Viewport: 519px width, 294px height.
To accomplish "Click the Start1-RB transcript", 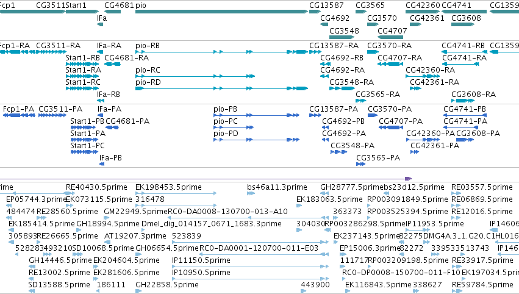I will click(82, 64).
